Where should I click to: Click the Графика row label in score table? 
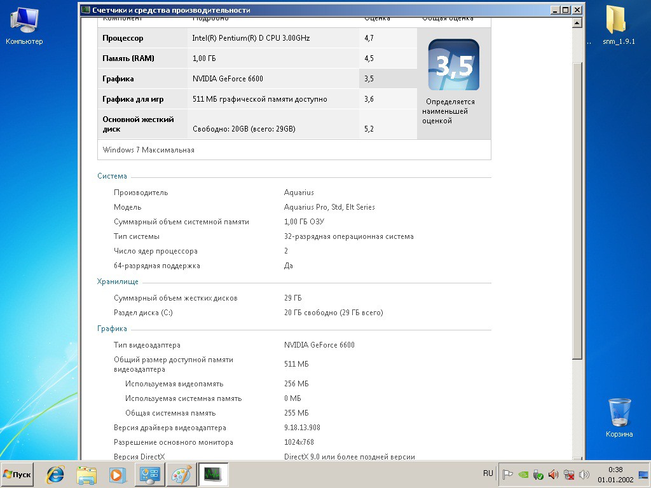click(118, 79)
